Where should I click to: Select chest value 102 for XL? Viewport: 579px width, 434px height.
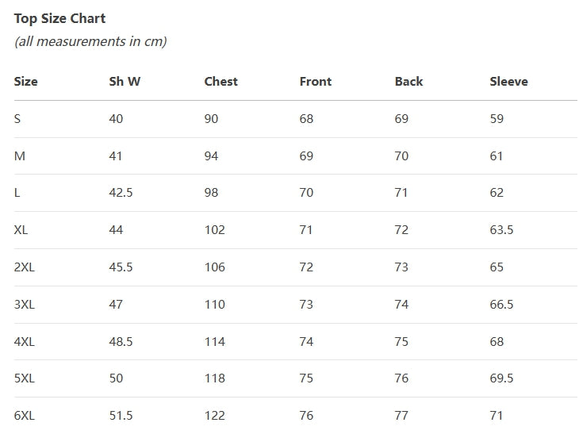coord(214,230)
